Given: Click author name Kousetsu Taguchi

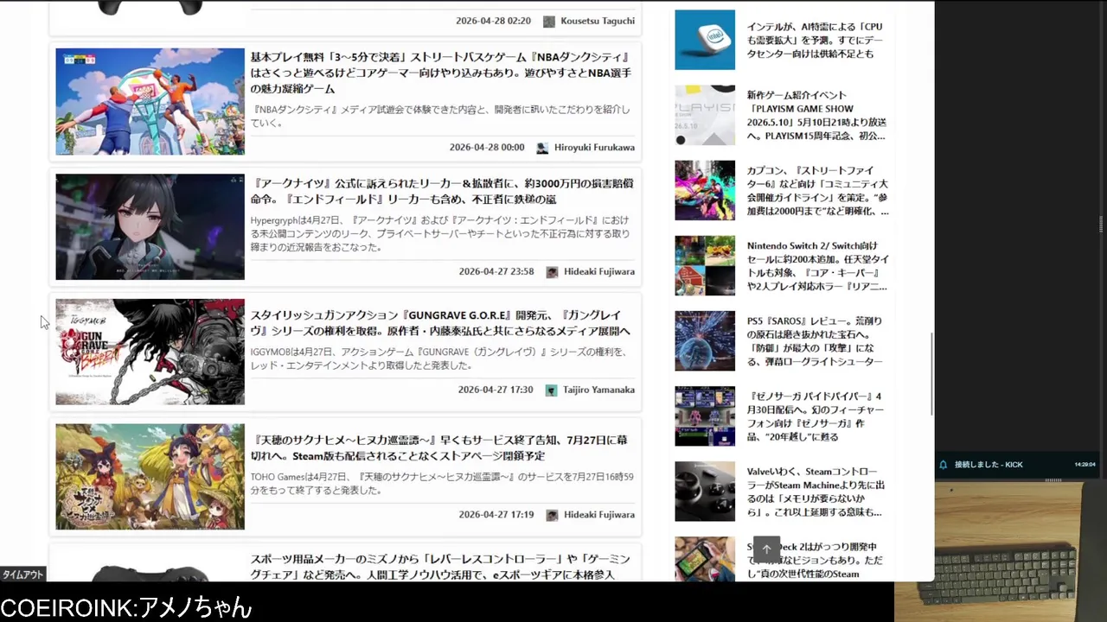Looking at the screenshot, I should pos(598,22).
